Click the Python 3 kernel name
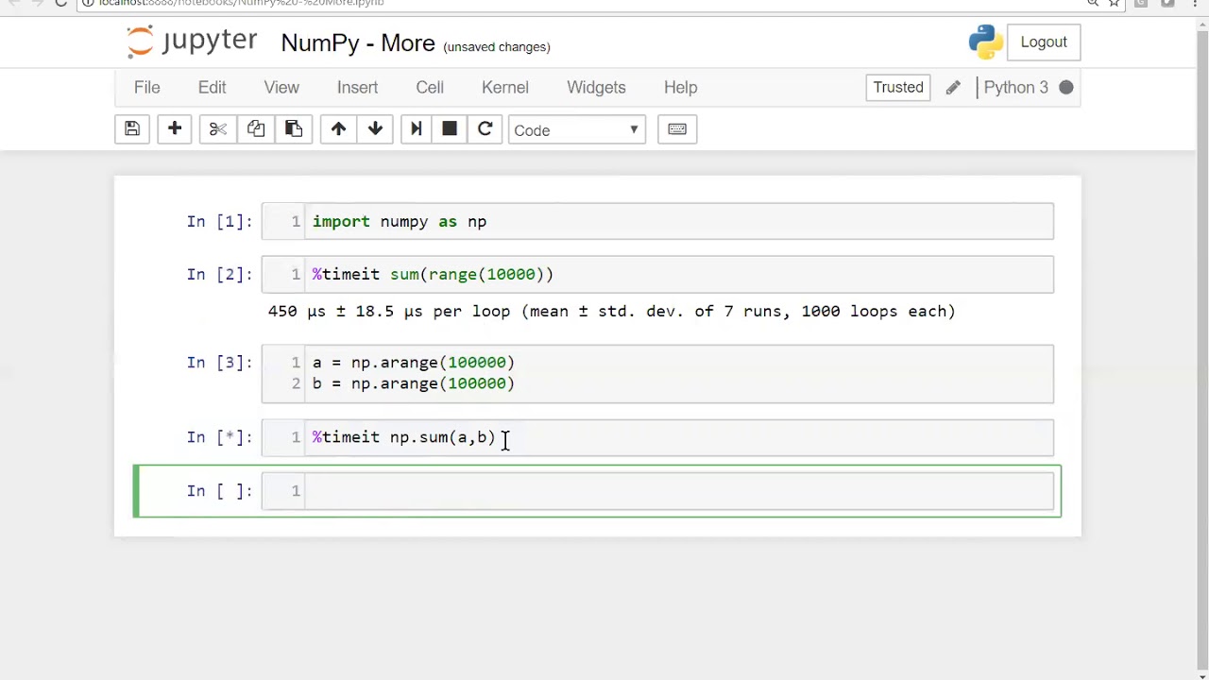This screenshot has width=1209, height=680. click(1016, 88)
